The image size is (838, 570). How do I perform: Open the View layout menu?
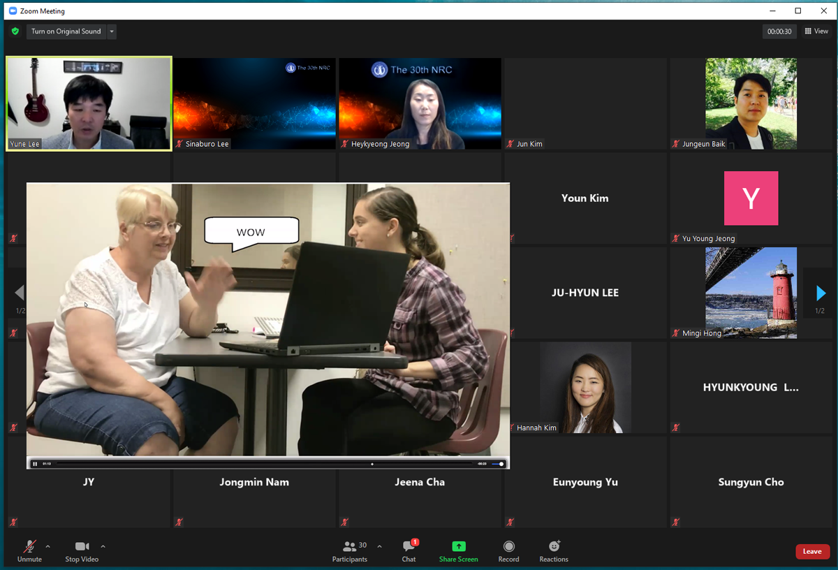[816, 31]
